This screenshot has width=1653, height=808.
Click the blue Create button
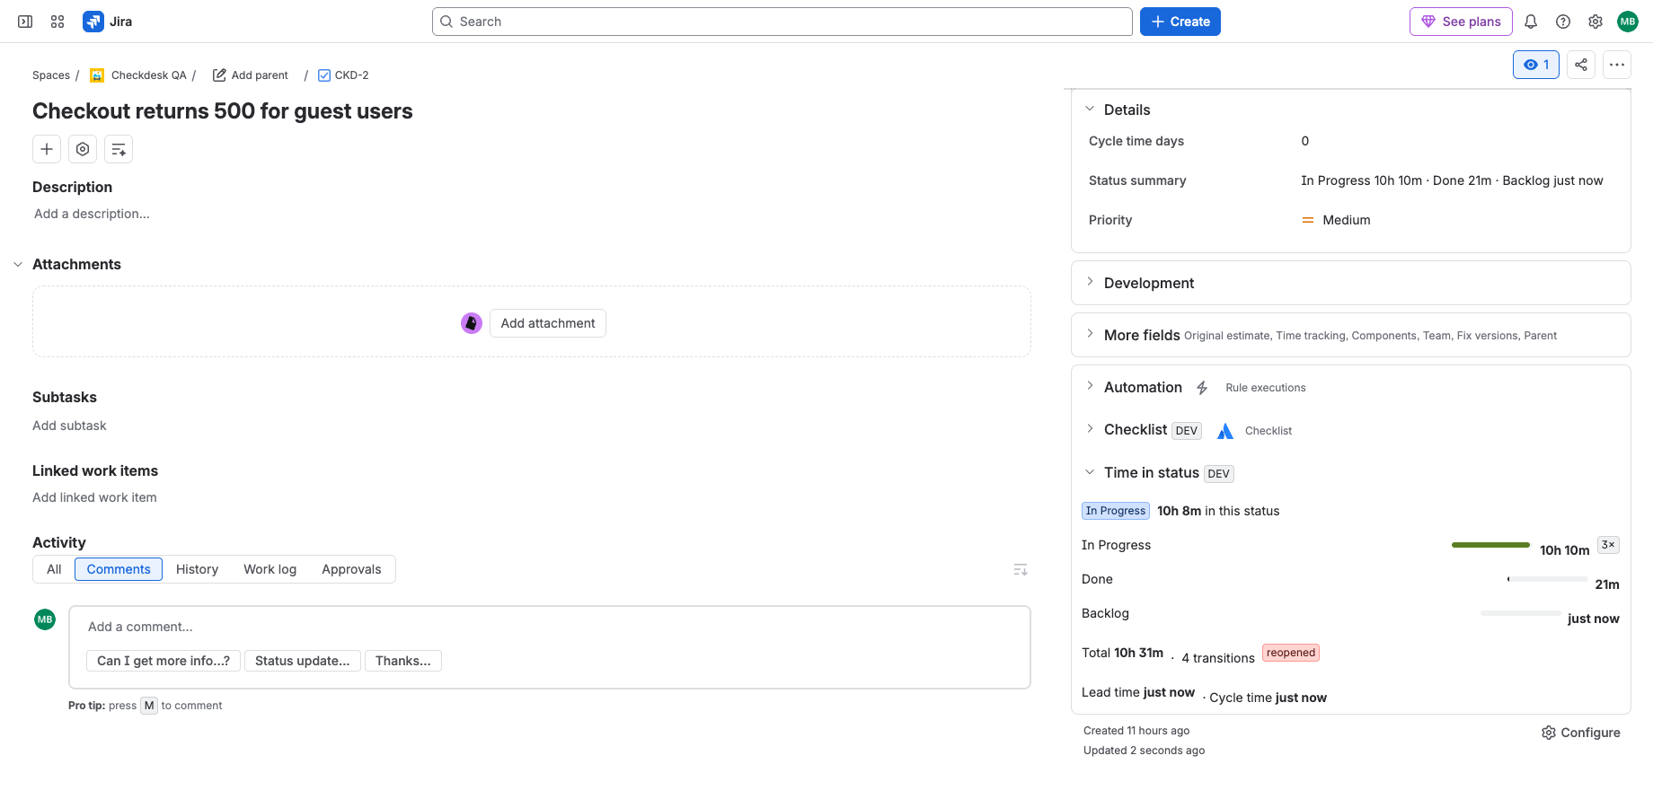tap(1180, 22)
